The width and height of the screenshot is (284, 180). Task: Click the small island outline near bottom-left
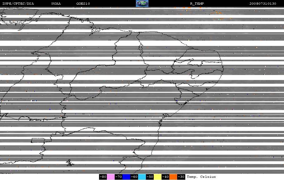[x=70, y=163]
